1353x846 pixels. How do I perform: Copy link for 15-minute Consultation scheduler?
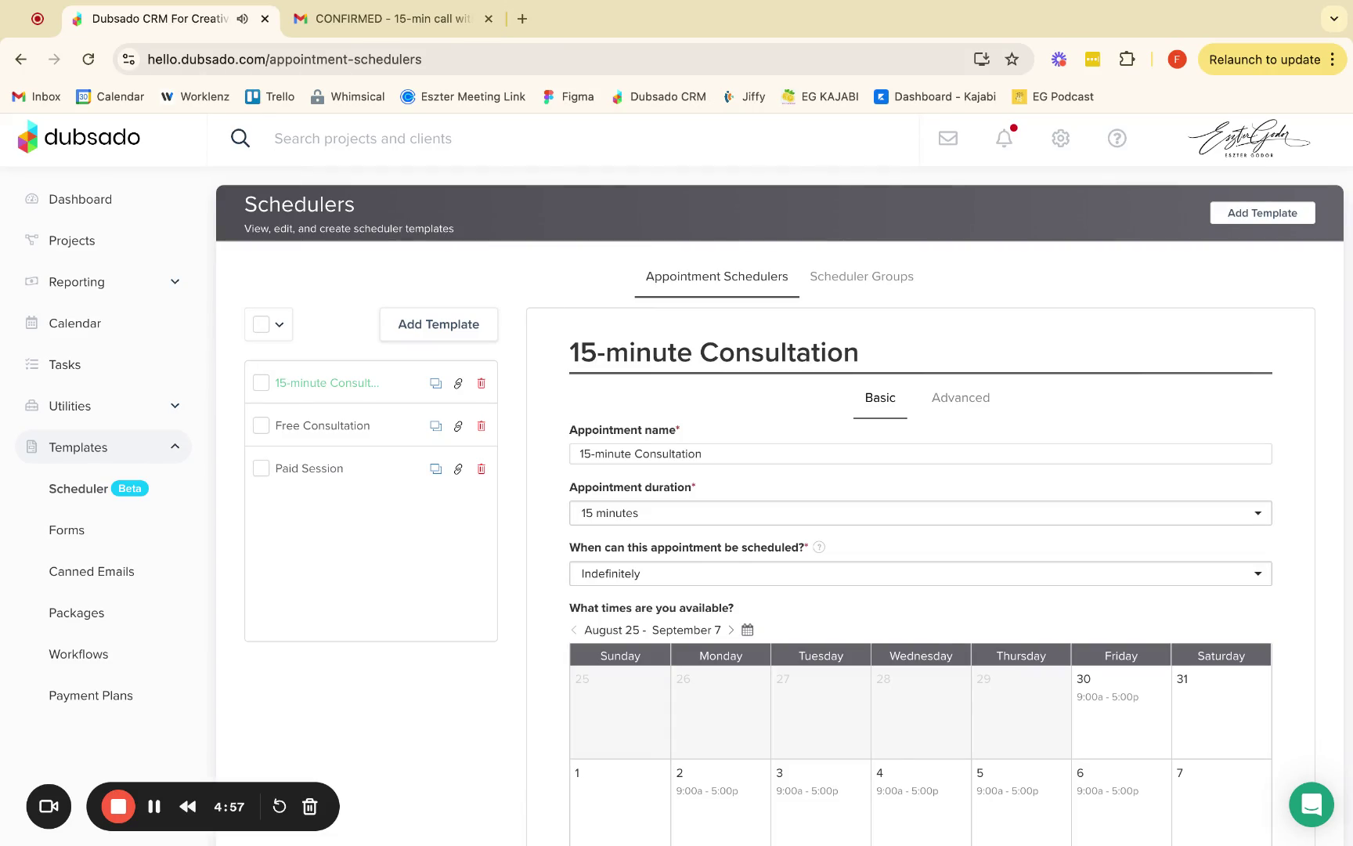458,383
